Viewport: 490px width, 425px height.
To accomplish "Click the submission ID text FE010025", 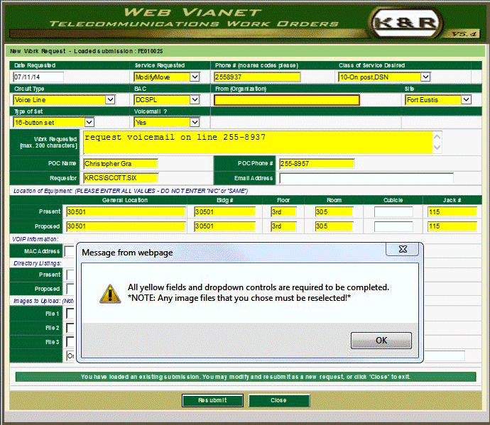I will 150,51.
